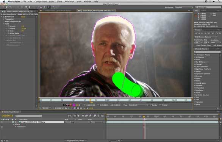The image size is (222, 142).
Task: Select the Selection arrow tool in toolbar
Action: (3, 7)
